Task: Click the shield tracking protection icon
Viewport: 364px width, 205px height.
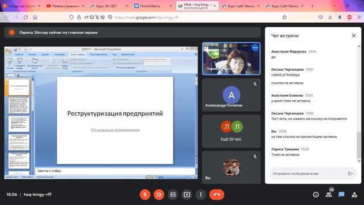Action: click(x=72, y=17)
